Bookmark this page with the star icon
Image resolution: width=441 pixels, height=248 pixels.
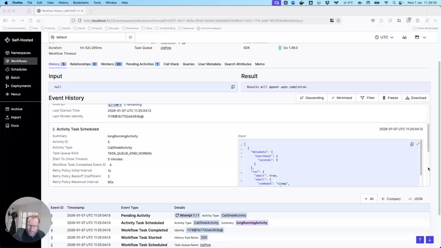pos(338,21)
